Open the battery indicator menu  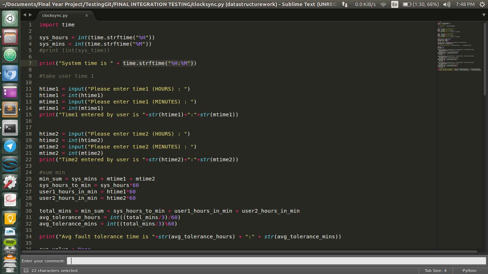(x=420, y=4)
